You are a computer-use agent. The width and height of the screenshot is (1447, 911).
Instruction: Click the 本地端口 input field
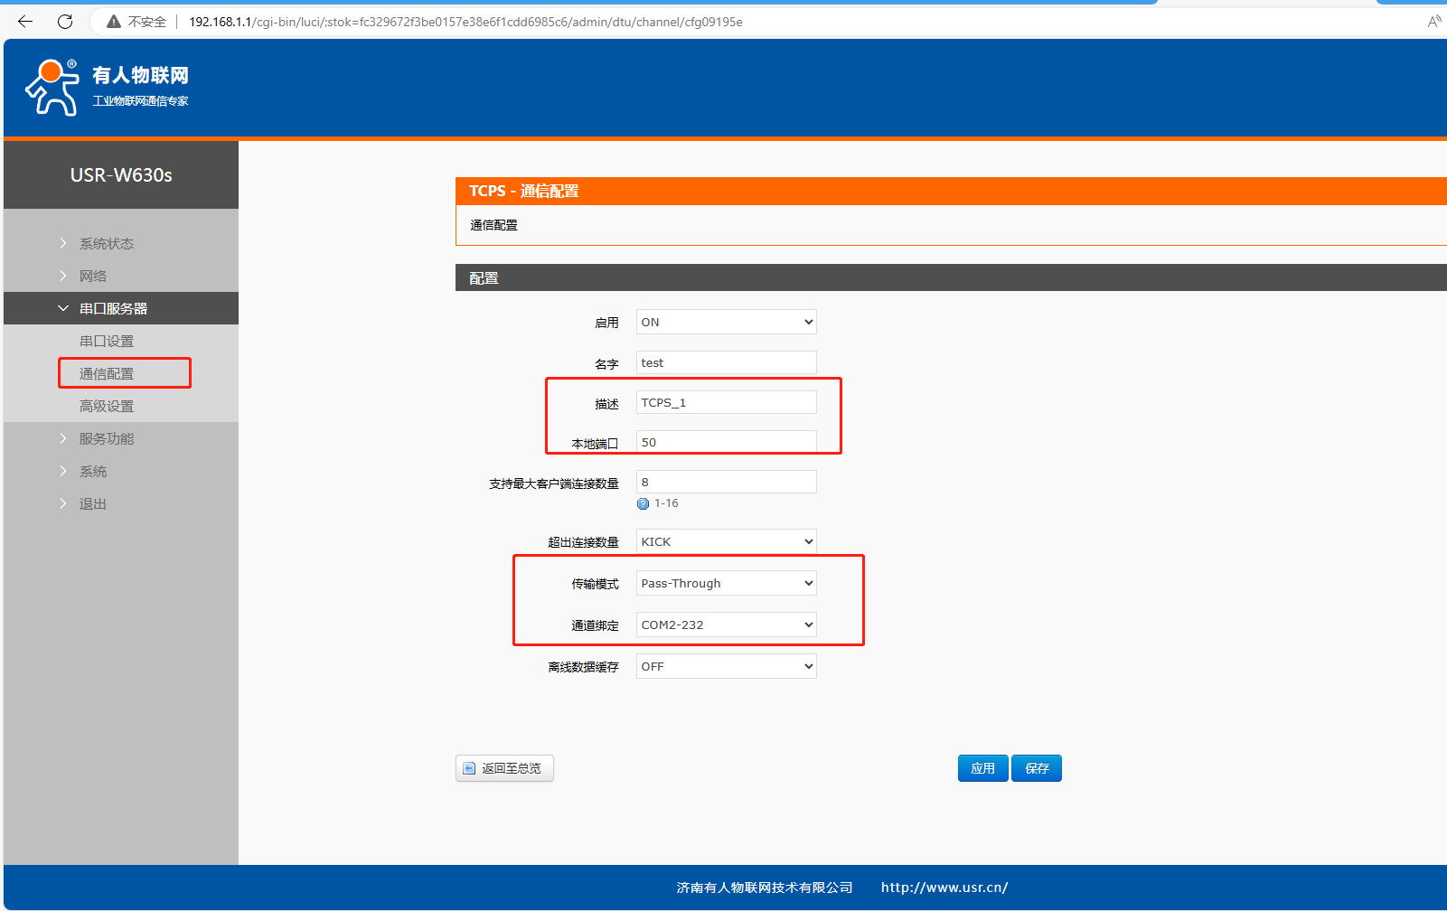(726, 443)
